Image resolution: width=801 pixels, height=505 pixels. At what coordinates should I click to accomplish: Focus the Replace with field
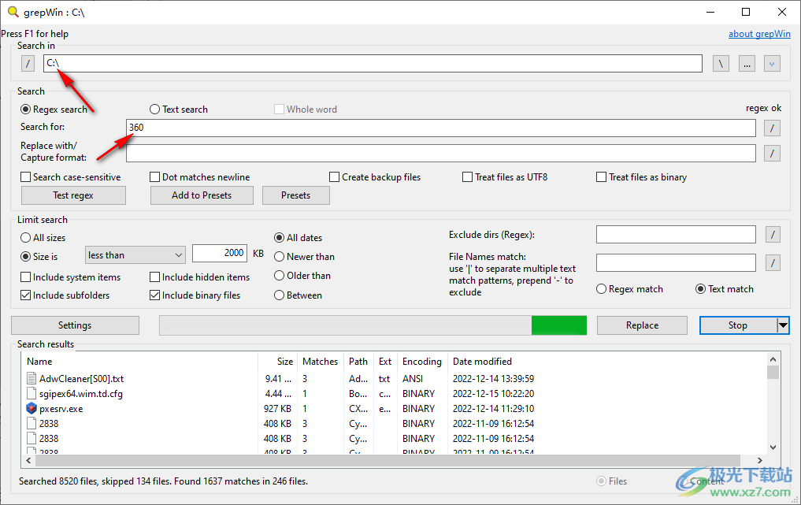441,153
